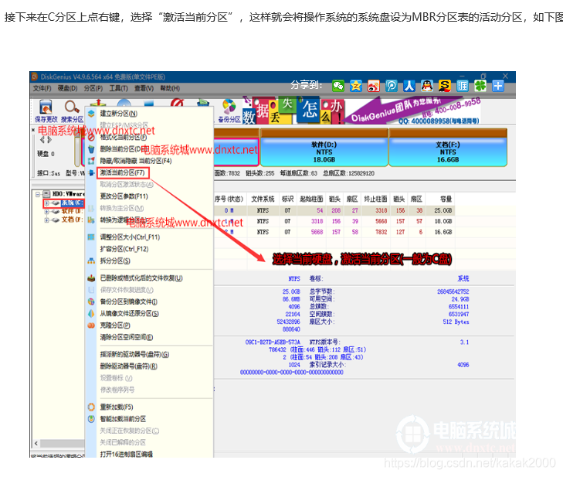Screen dimensions: 563x477
Task: Click the 搜索分区 (Search Partition) magnifier icon
Action: pos(72,107)
